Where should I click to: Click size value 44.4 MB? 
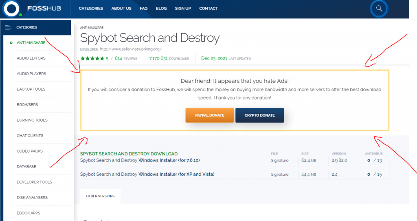pos(309,175)
